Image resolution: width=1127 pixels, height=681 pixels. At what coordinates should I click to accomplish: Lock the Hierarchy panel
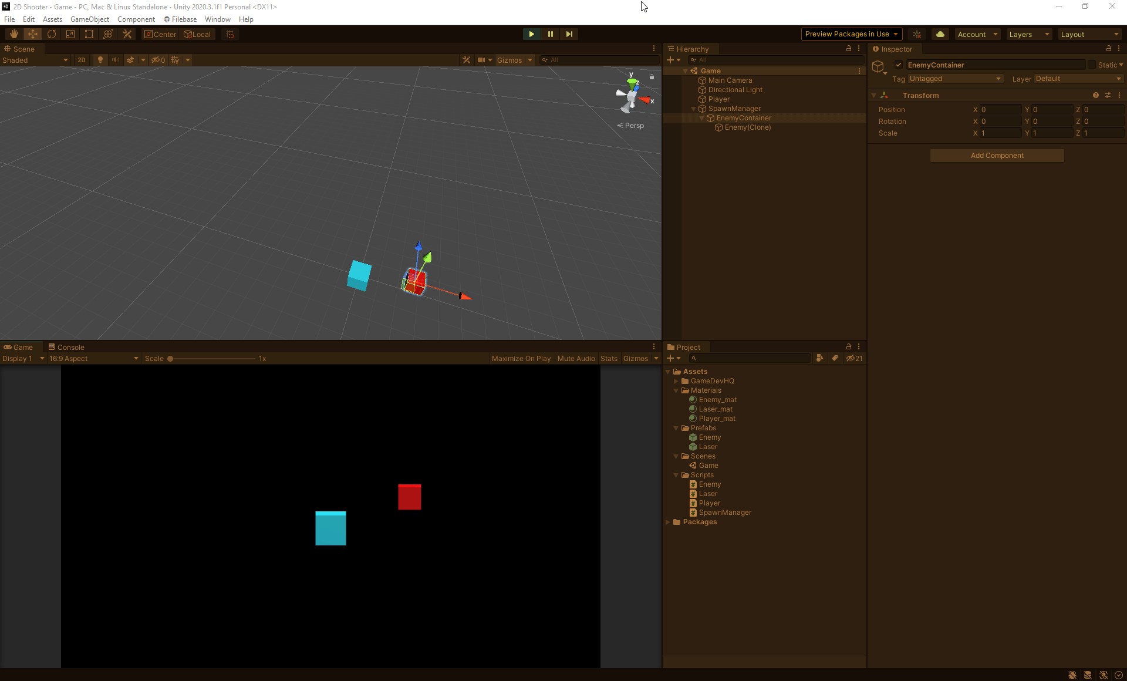point(849,49)
